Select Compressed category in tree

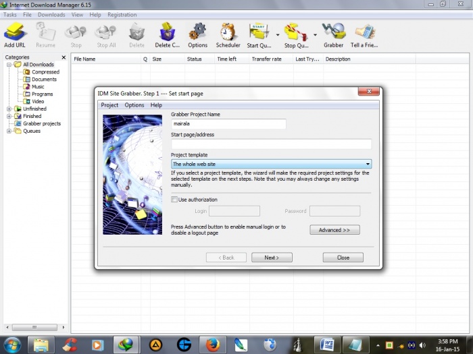pos(45,72)
